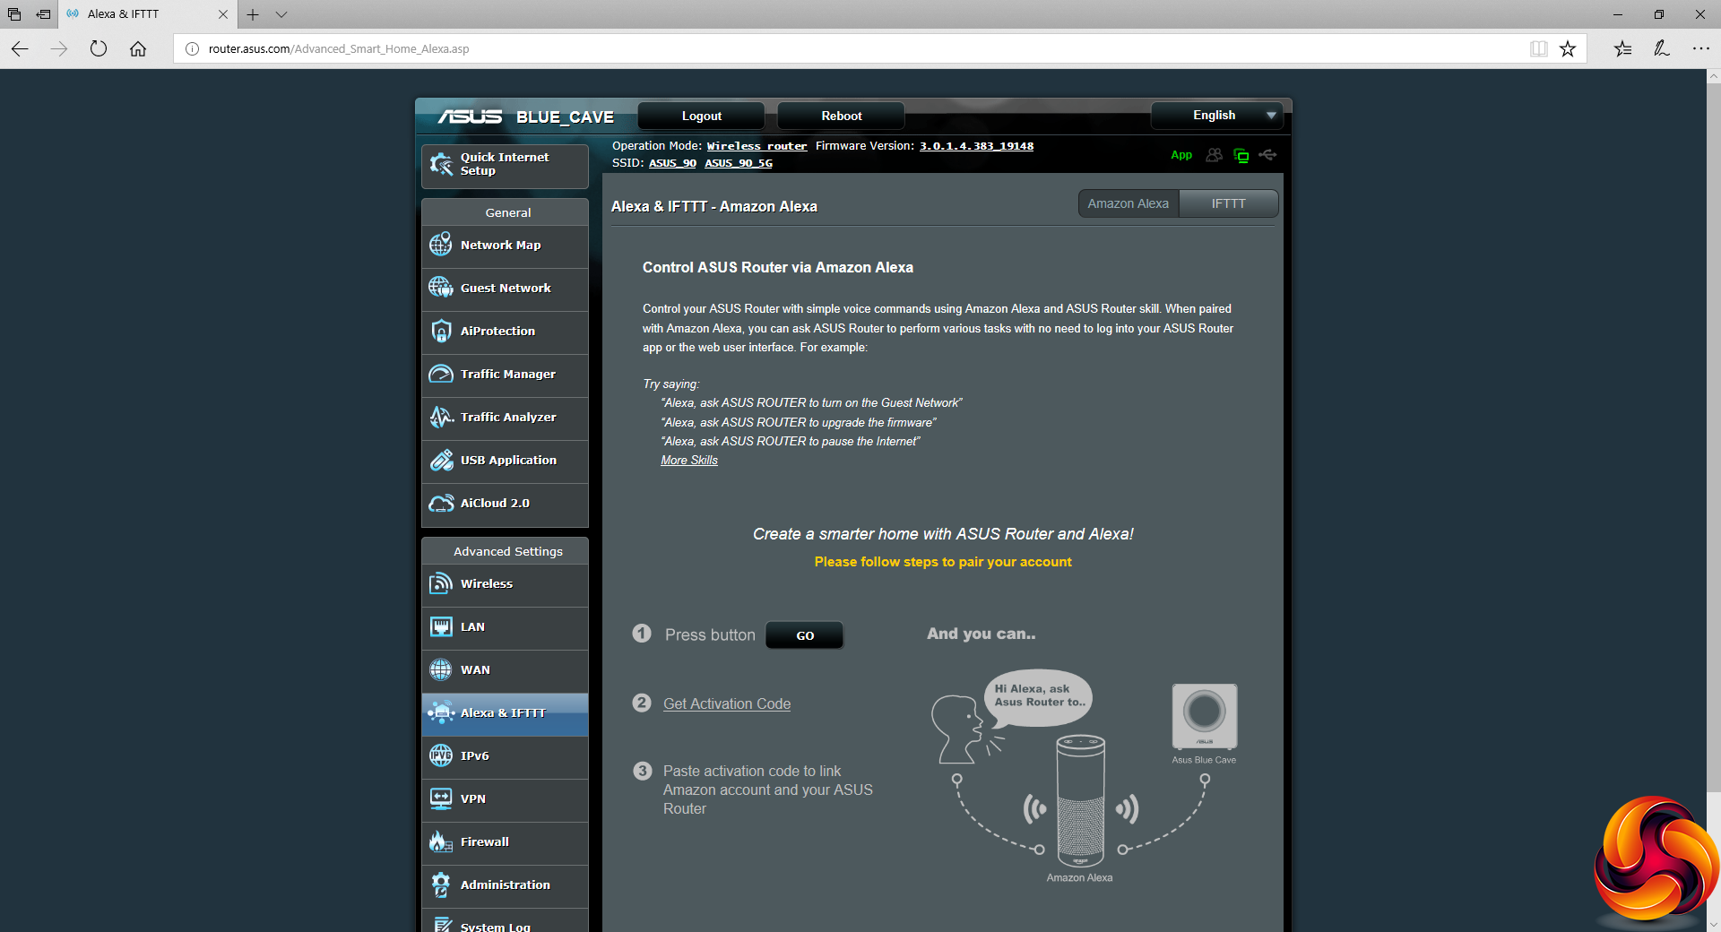
Task: Click the guest users status icon
Action: tap(1214, 155)
